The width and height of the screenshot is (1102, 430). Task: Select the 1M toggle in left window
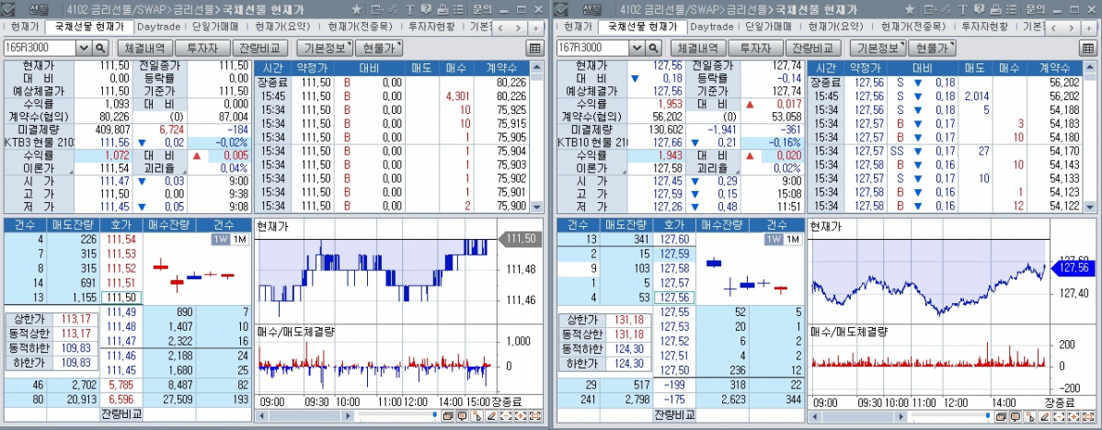[239, 239]
